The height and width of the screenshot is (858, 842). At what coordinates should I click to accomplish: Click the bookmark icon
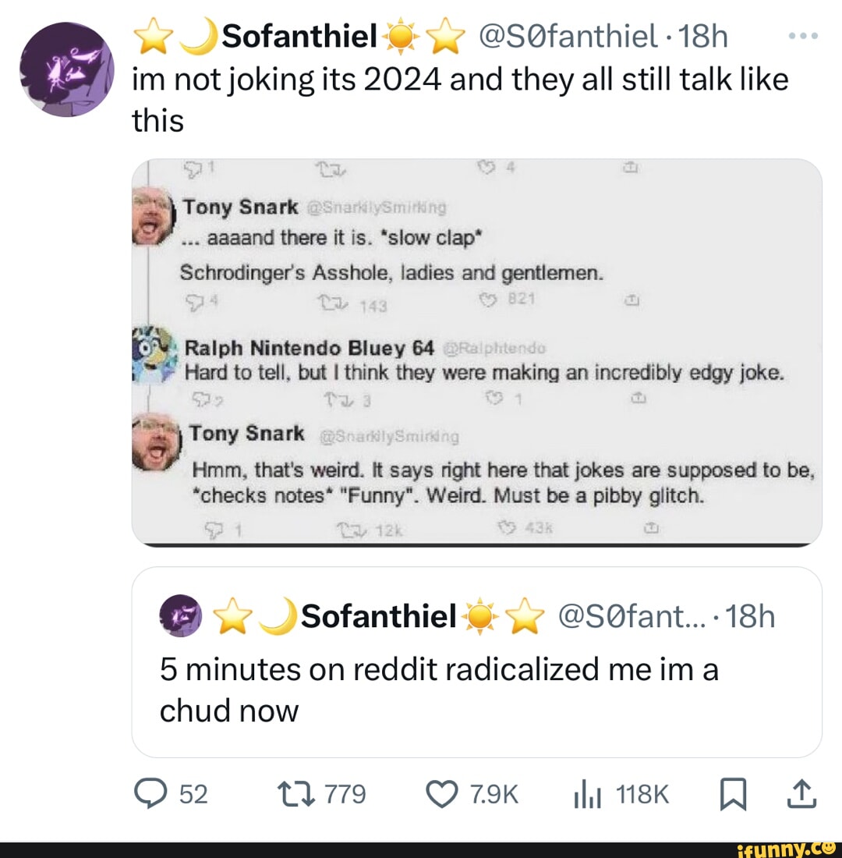point(733,795)
